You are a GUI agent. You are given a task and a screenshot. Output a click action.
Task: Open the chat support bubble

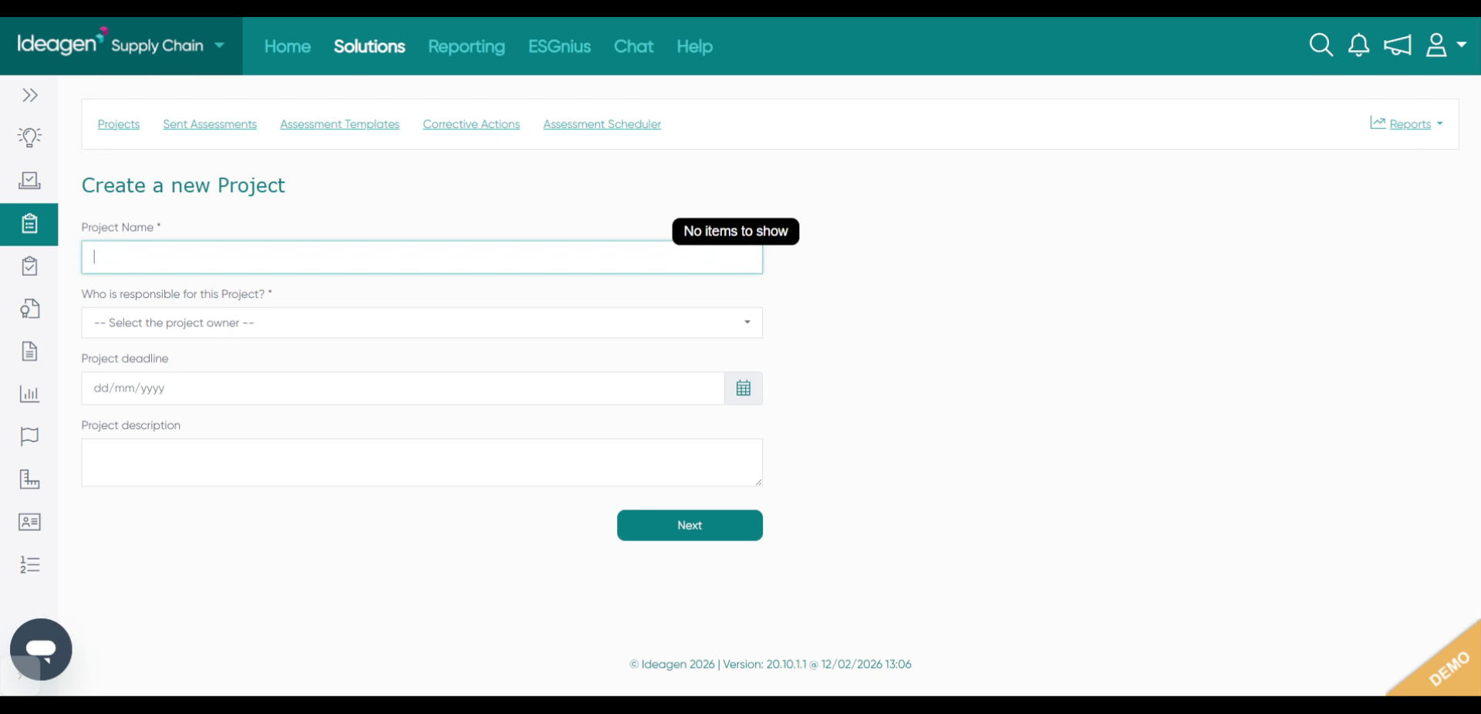pyautogui.click(x=41, y=649)
